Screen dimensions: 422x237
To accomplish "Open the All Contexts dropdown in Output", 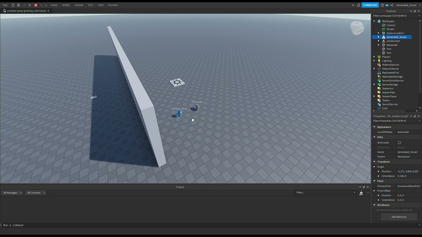I will (x=36, y=193).
